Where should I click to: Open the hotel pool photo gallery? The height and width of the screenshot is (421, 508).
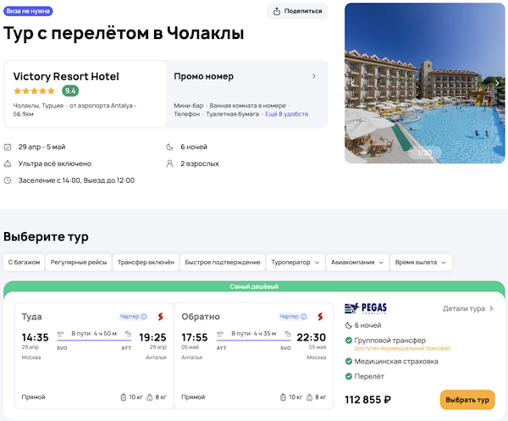[x=425, y=83]
